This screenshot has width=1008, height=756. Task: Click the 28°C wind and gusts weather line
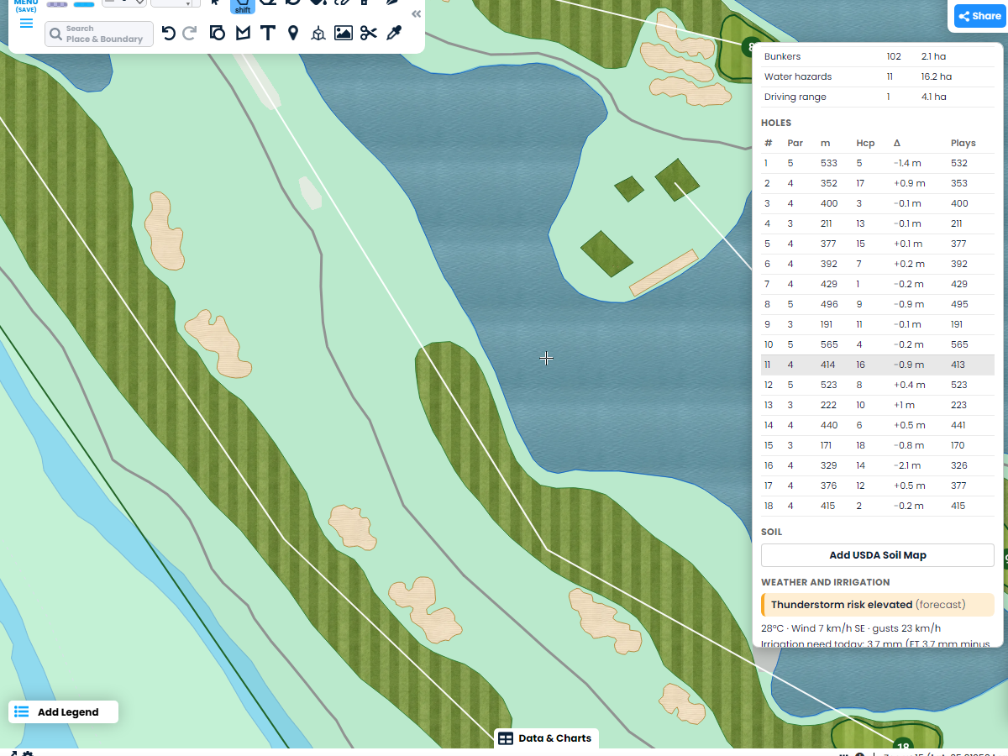pos(851,628)
